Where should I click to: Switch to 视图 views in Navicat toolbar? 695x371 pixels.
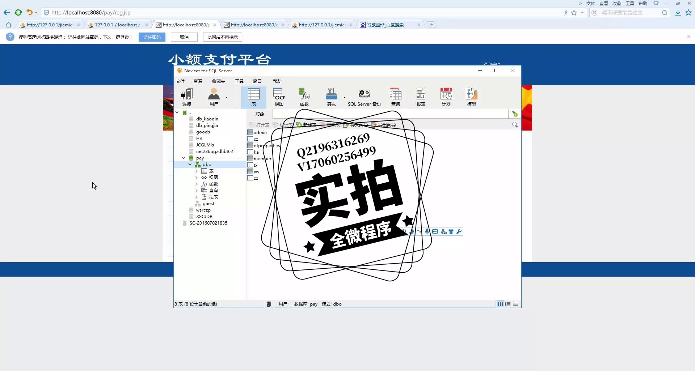tap(279, 97)
